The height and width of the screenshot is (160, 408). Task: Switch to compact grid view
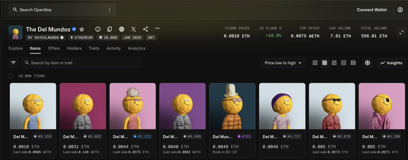(324, 63)
